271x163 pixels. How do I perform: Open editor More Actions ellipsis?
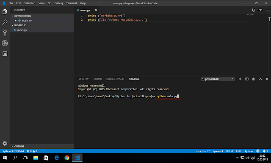coord(267,10)
